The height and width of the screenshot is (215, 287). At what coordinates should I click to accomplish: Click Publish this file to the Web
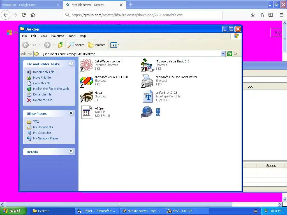(x=51, y=89)
